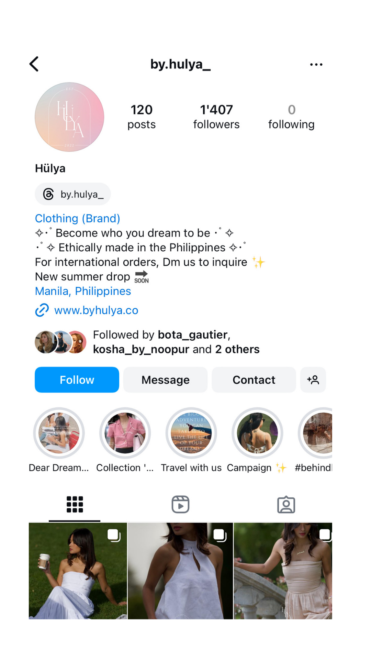
Task: Open the www.byhulya.co website link
Action: [x=96, y=310]
